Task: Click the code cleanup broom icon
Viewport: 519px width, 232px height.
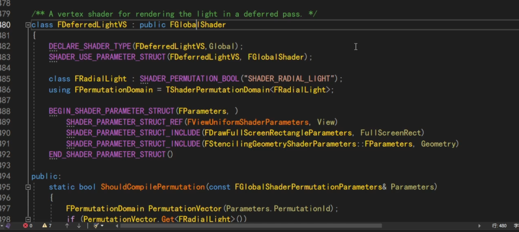Action: [96, 226]
